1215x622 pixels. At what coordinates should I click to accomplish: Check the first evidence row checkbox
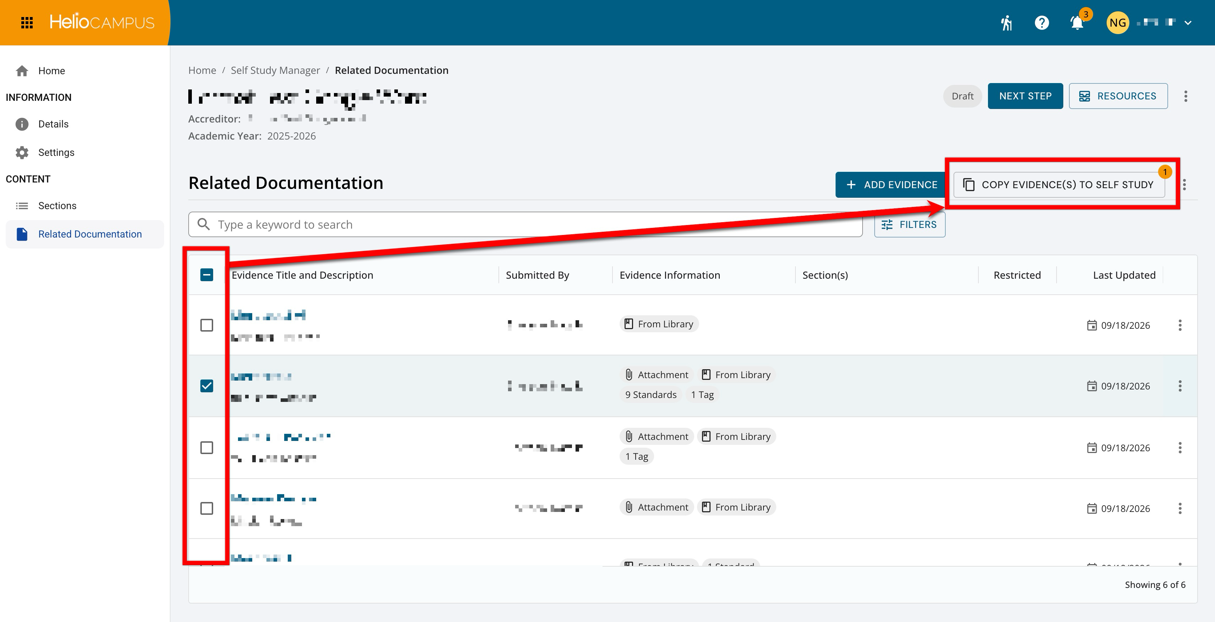click(x=207, y=325)
